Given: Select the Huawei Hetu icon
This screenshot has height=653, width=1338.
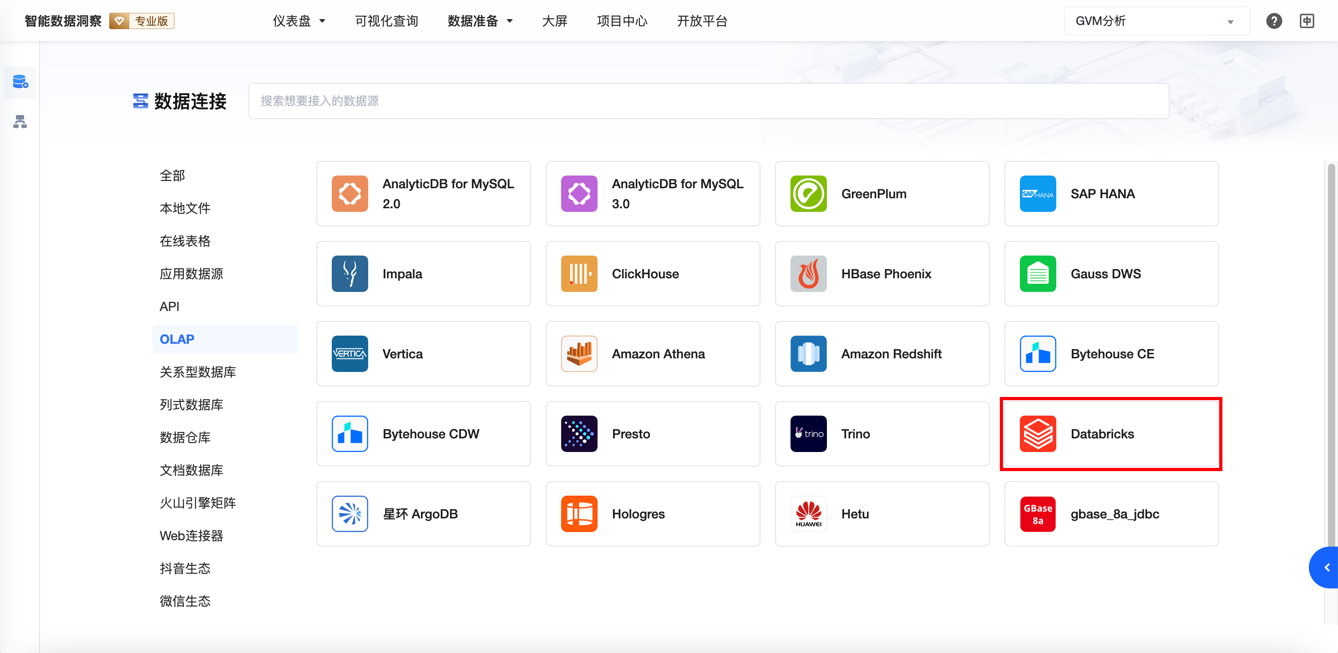Looking at the screenshot, I should (x=808, y=513).
